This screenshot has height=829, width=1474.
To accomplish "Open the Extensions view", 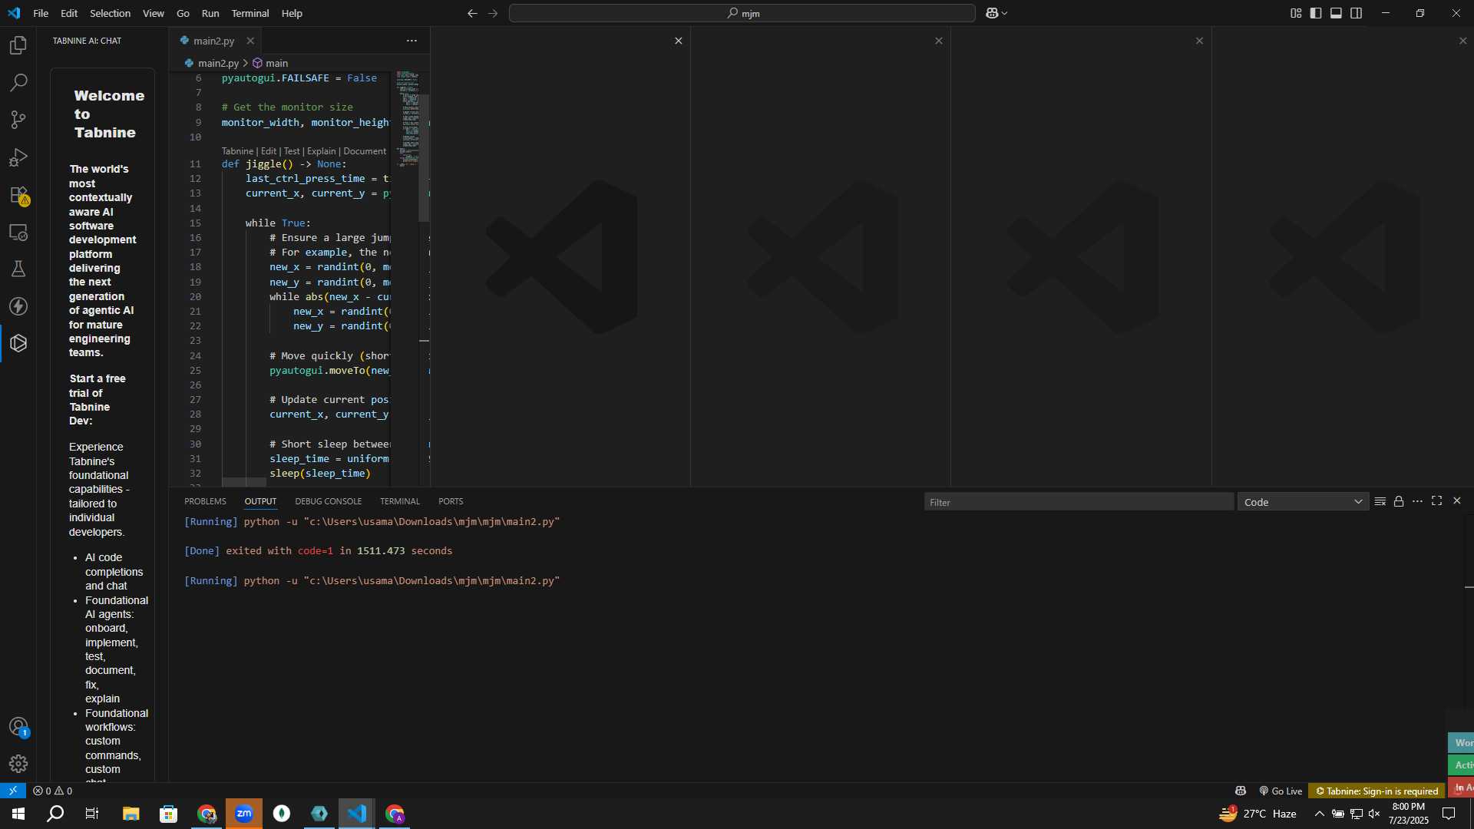I will [18, 195].
